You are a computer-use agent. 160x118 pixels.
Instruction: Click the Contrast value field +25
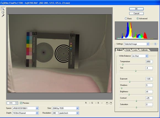coord(149,98)
